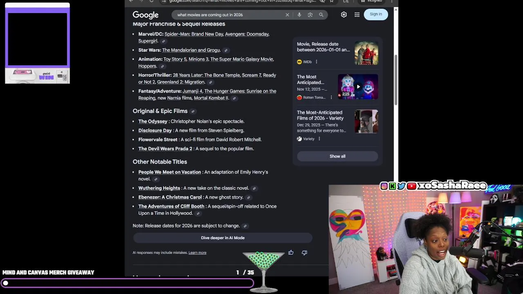523x294 pixels.
Task: Open source link chip after Hoppers
Action: point(162,67)
